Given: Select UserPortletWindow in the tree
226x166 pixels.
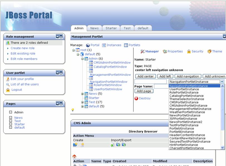Looking at the screenshot, I should click(x=108, y=89).
